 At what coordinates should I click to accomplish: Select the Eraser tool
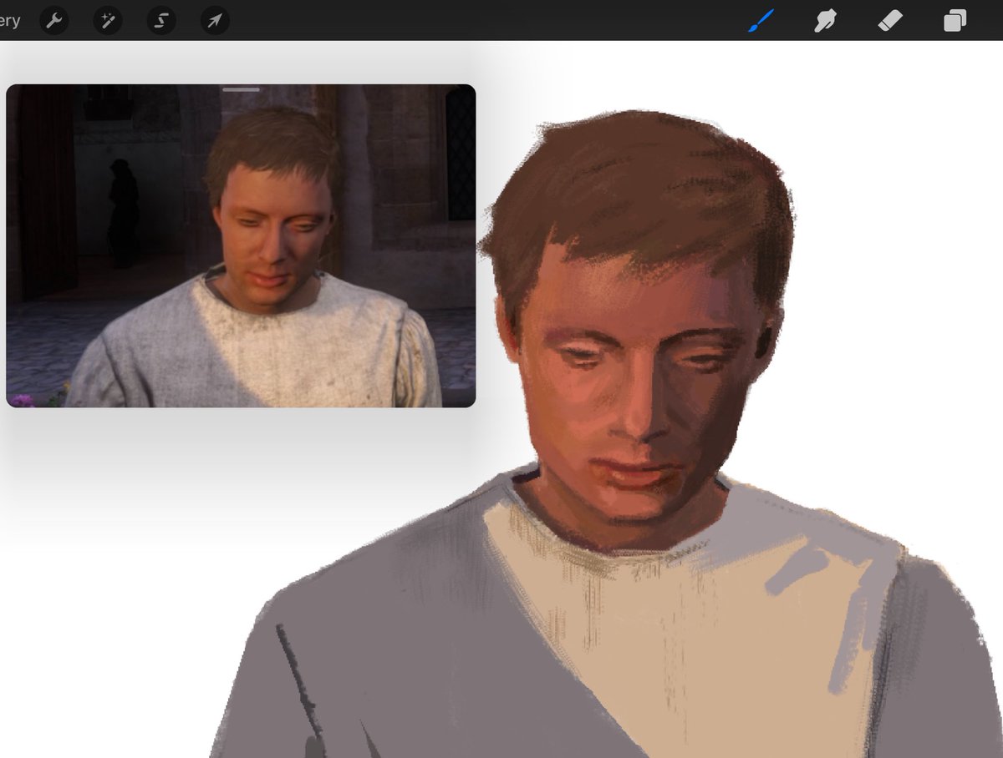(x=890, y=20)
